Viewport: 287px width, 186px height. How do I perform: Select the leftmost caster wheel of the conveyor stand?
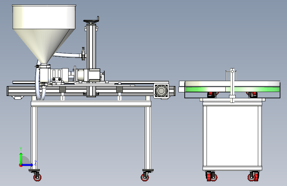click(37, 177)
